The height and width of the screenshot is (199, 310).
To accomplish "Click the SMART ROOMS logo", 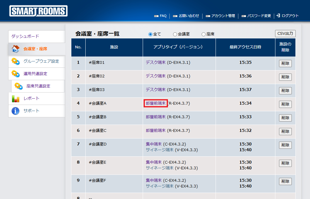I will pos(38,11).
